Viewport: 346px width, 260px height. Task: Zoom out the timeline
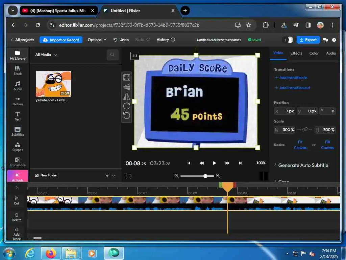(176, 176)
